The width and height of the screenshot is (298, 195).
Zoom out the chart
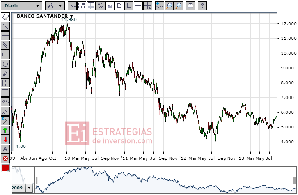click(x=169, y=6)
